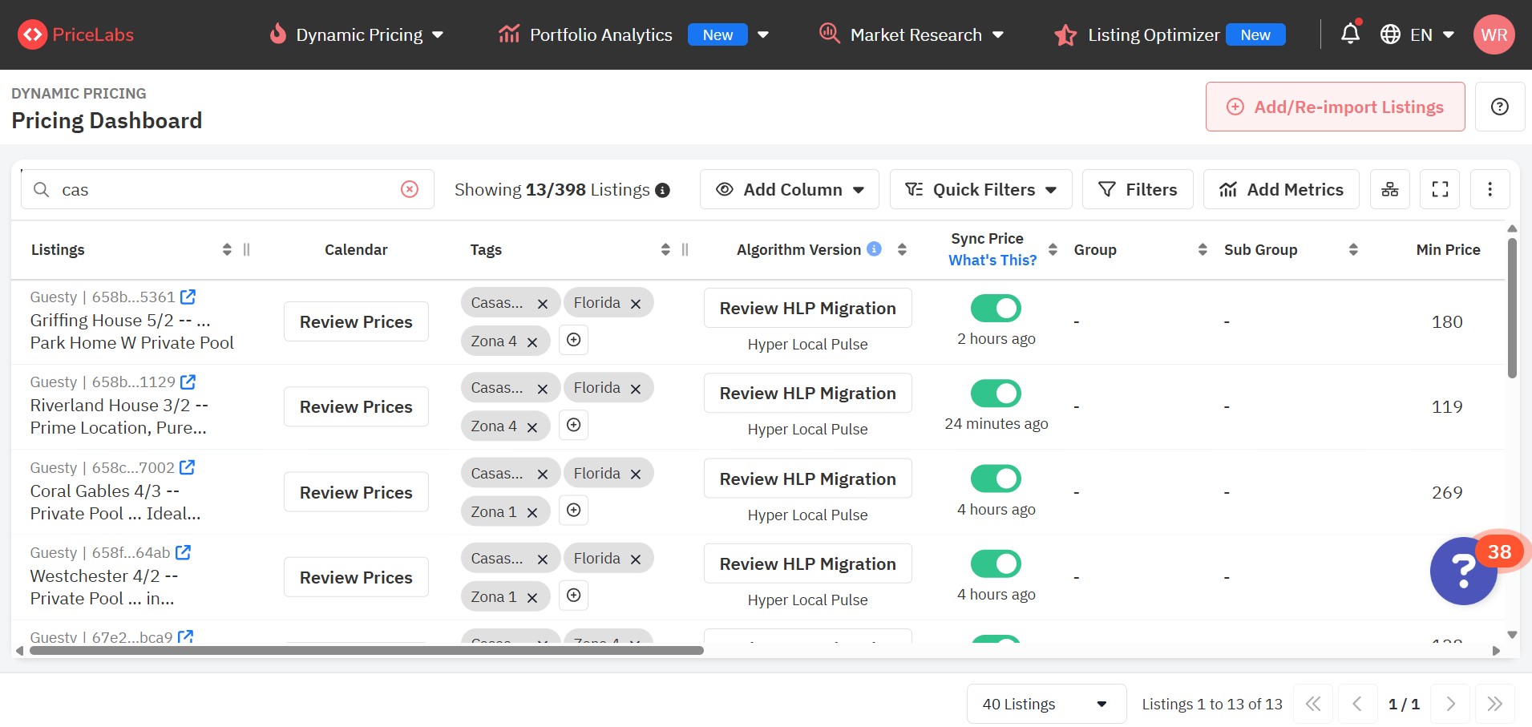Click Add/Re-import Listings button
Viewport: 1532px width, 727px height.
pos(1335,107)
